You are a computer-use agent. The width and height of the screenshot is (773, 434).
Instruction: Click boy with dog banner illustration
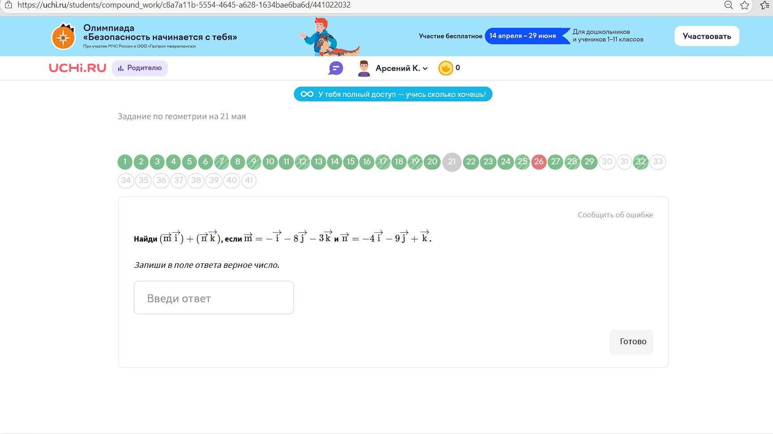coord(330,37)
